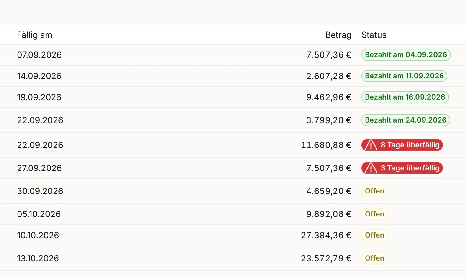Click the amount 2.607,28 €
Screen dimensions: 466x277
(329, 76)
